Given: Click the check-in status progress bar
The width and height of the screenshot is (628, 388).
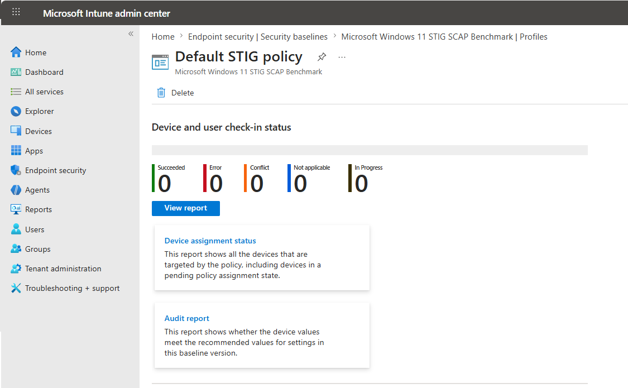Looking at the screenshot, I should pos(370,150).
